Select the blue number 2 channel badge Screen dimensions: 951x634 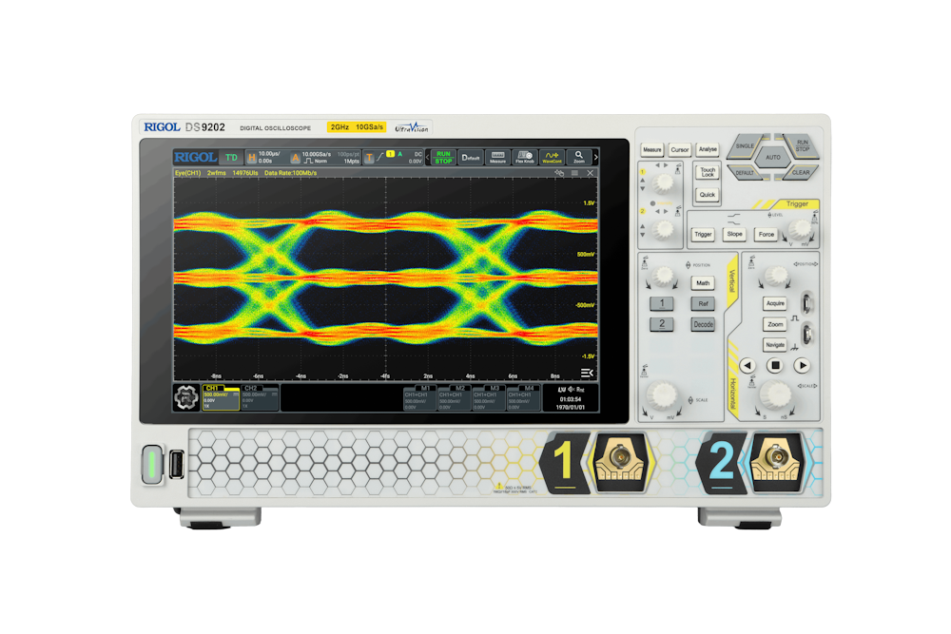[x=721, y=462]
